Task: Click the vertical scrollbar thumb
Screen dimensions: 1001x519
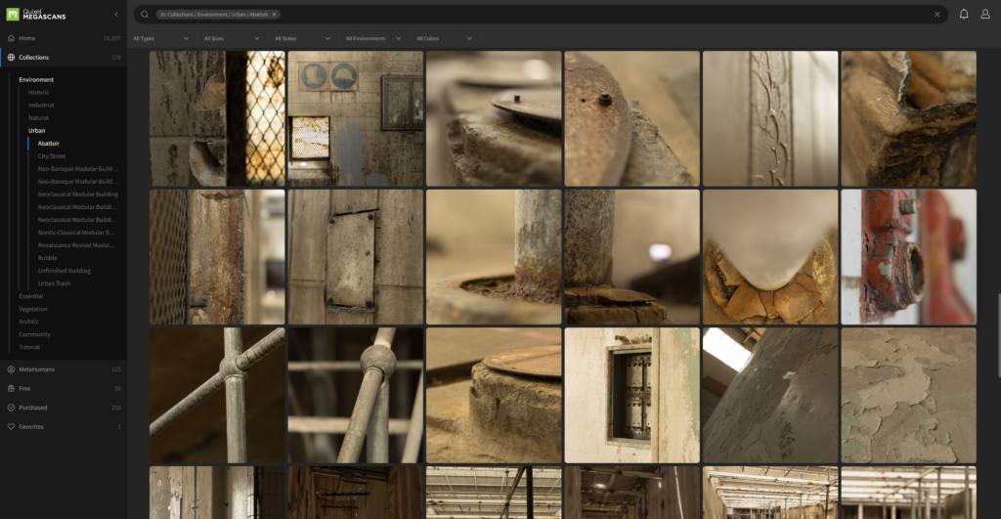Action: pyautogui.click(x=999, y=334)
